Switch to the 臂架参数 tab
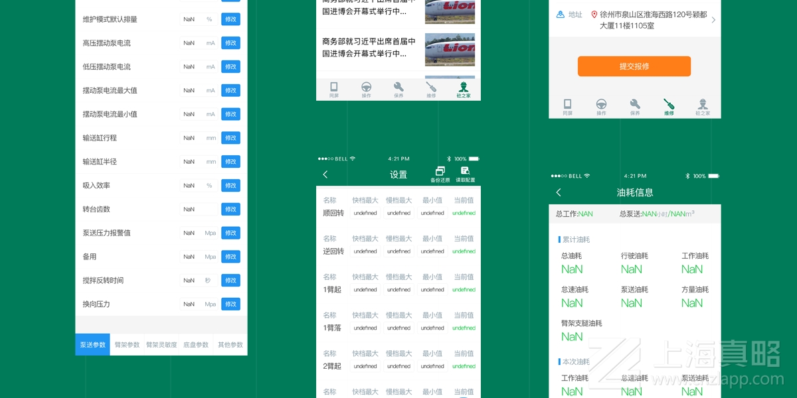The image size is (797, 398). pos(128,344)
